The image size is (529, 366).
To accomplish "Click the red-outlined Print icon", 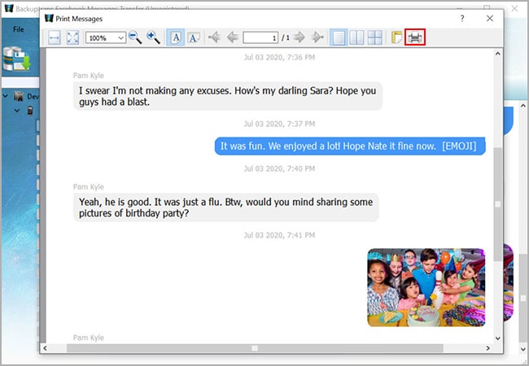I will pos(415,37).
